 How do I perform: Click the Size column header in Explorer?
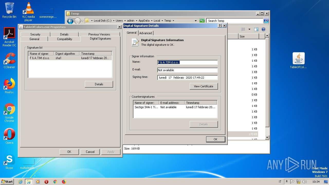(248, 36)
